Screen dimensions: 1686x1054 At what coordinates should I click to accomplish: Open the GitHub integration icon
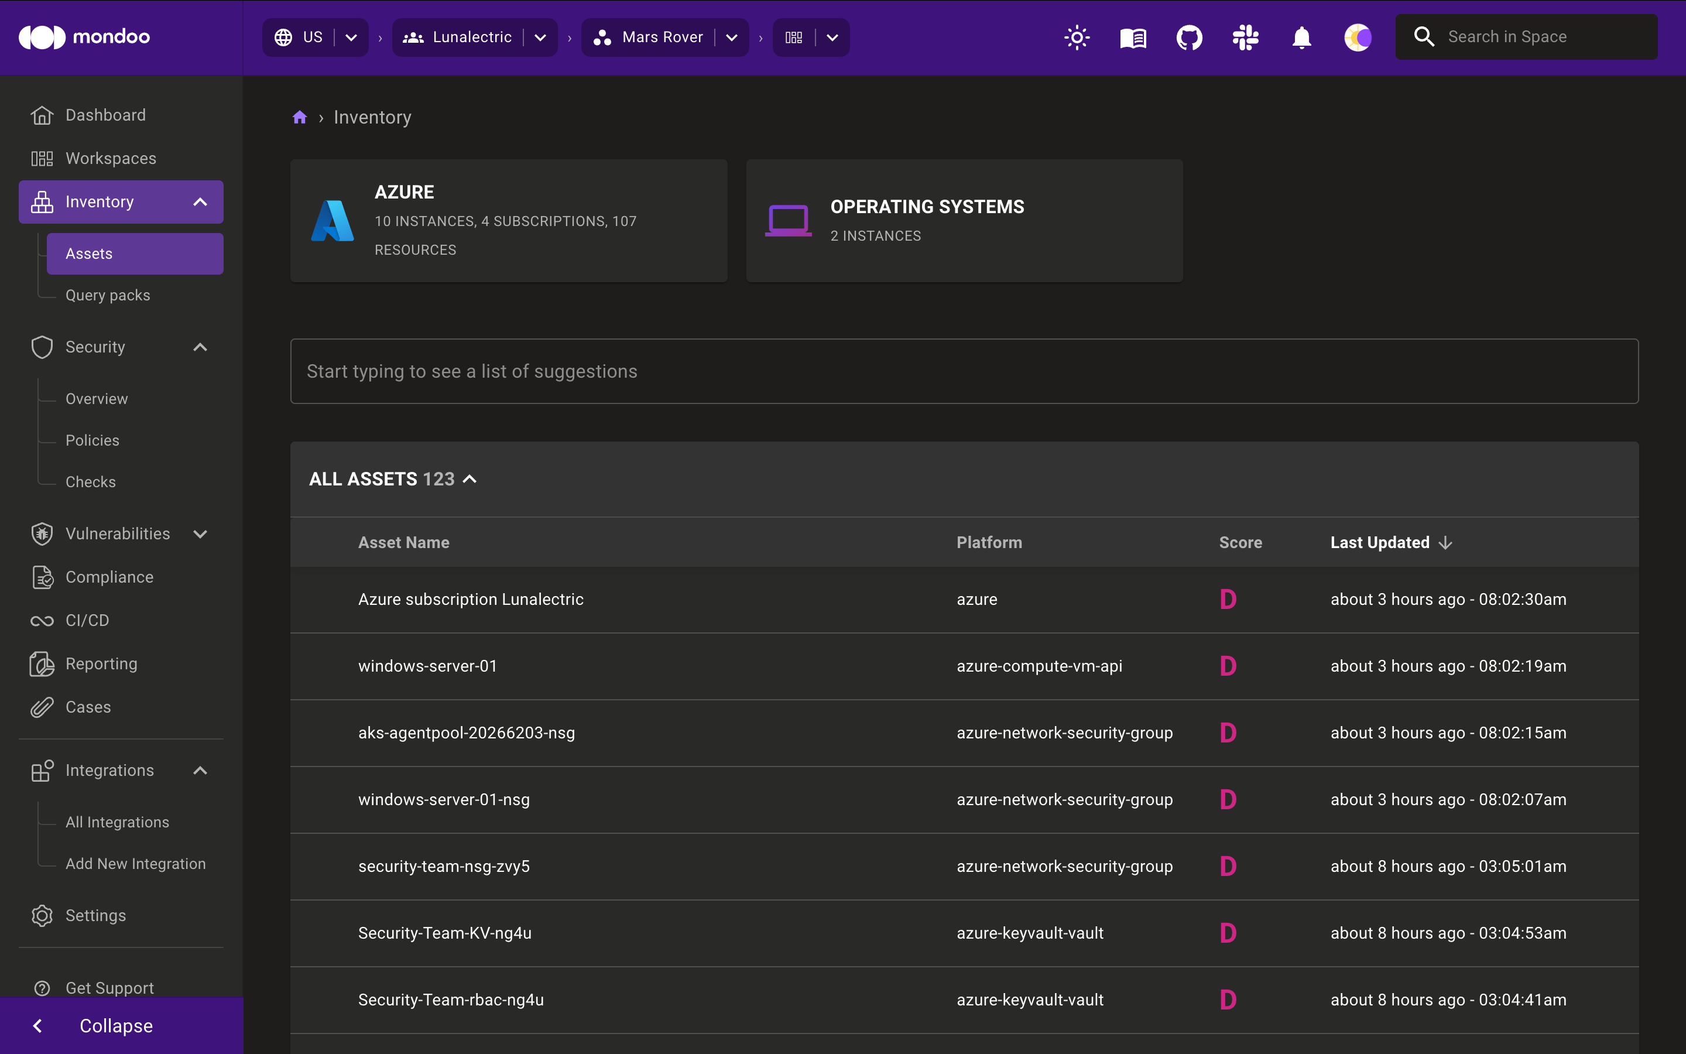tap(1187, 36)
